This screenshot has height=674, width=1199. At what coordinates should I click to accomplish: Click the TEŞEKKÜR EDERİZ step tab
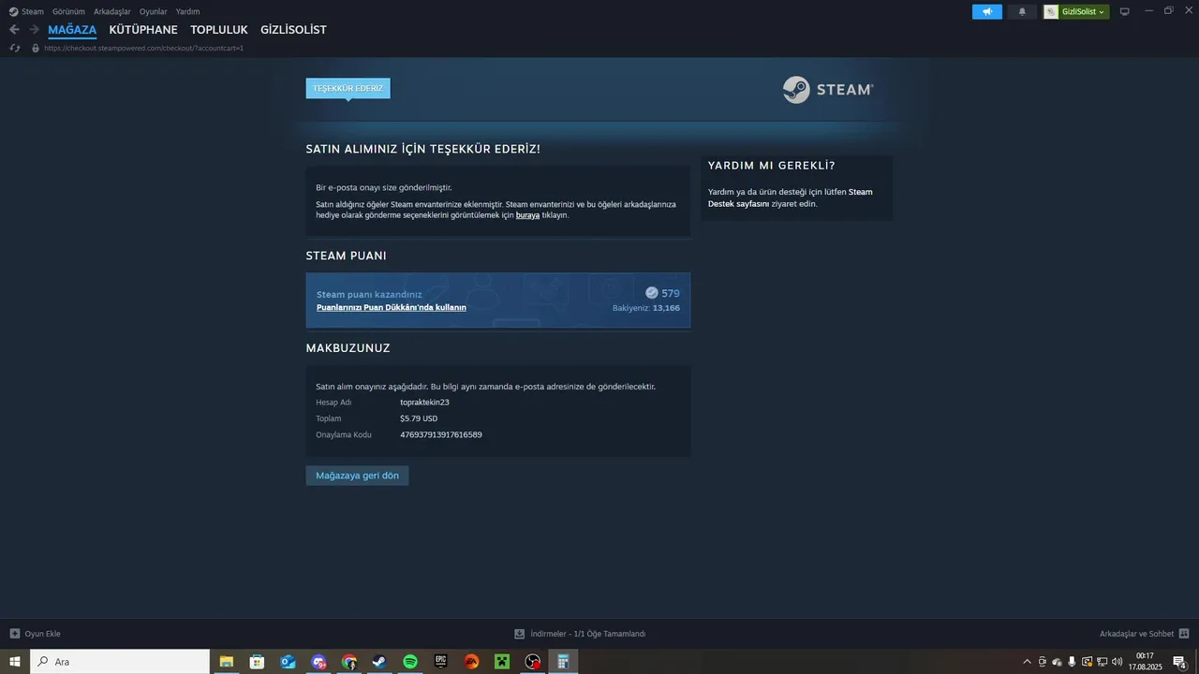tap(348, 88)
